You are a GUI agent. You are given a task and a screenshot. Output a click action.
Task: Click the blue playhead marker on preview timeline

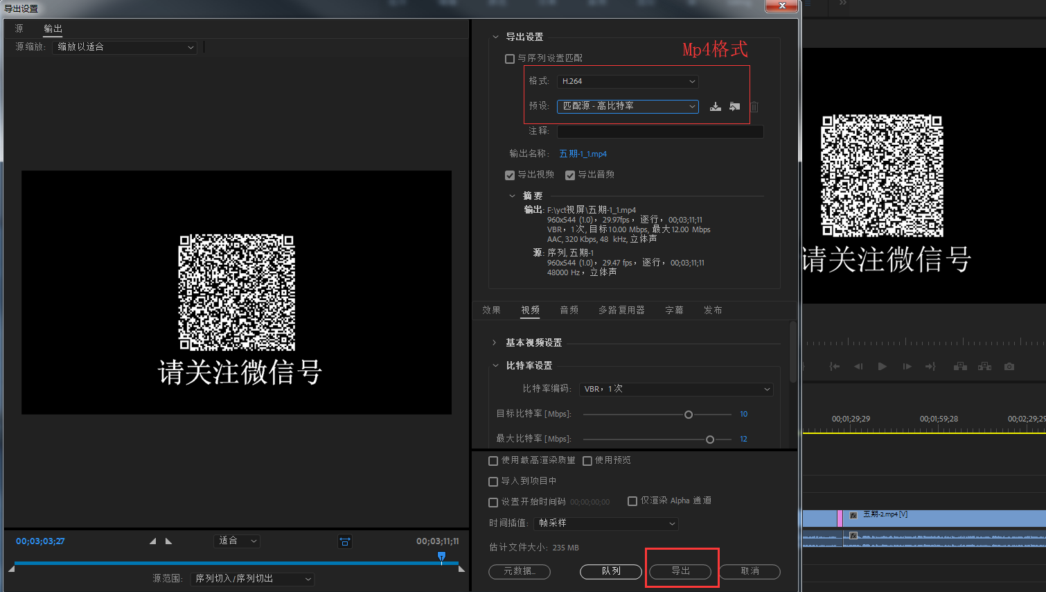pos(441,557)
